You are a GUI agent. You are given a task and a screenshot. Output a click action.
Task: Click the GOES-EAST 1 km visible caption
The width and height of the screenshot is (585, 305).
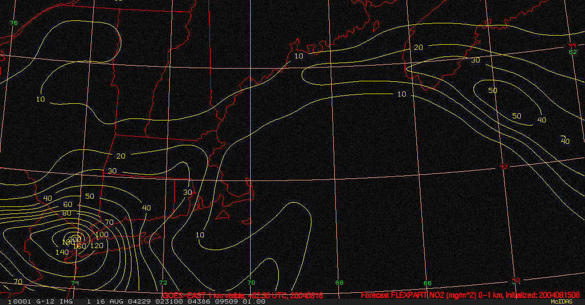pos(243,295)
